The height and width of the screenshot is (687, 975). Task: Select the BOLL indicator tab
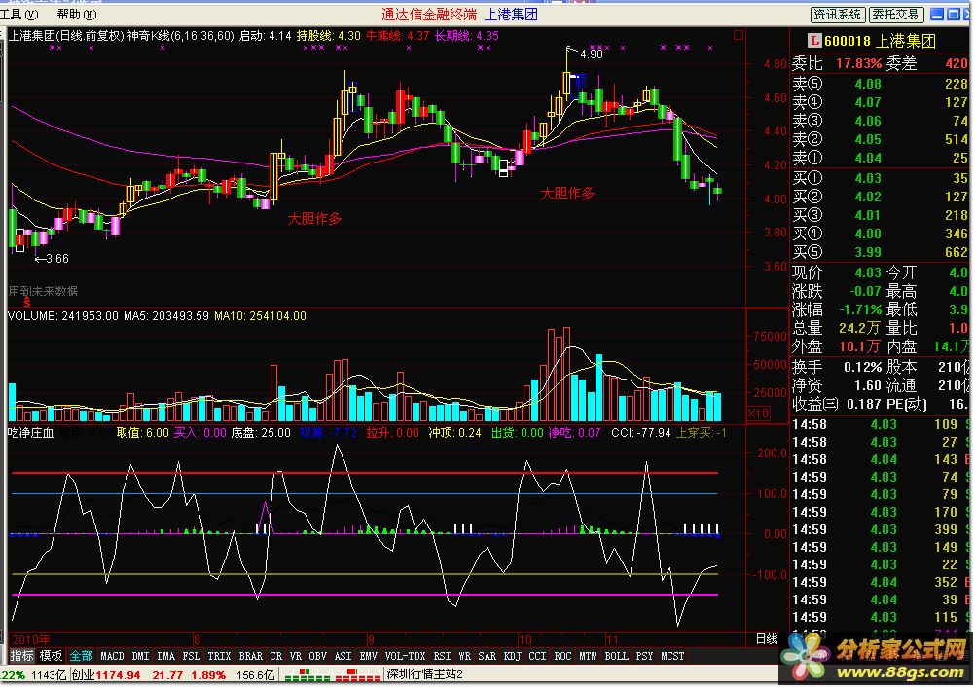tap(617, 656)
